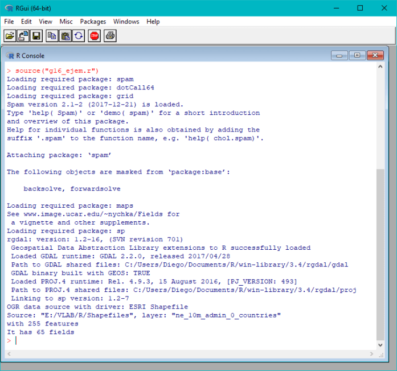Open the Packages menu
Screen dimensions: 397x371
point(93,22)
